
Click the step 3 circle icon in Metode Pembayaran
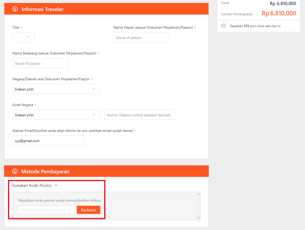15,171
